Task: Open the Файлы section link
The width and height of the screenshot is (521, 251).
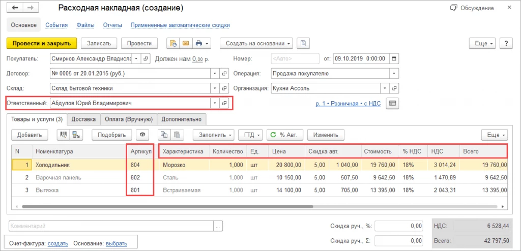Action: click(x=85, y=25)
